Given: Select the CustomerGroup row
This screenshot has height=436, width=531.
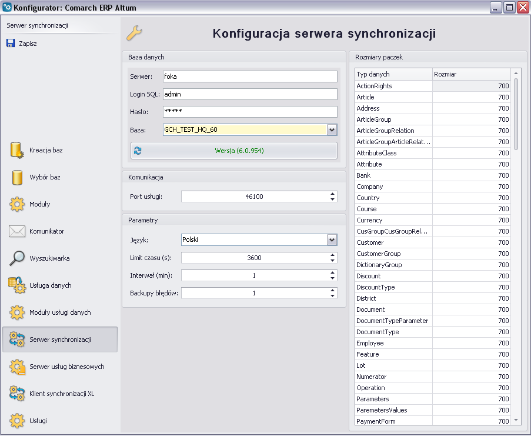Looking at the screenshot, I should click(x=432, y=254).
